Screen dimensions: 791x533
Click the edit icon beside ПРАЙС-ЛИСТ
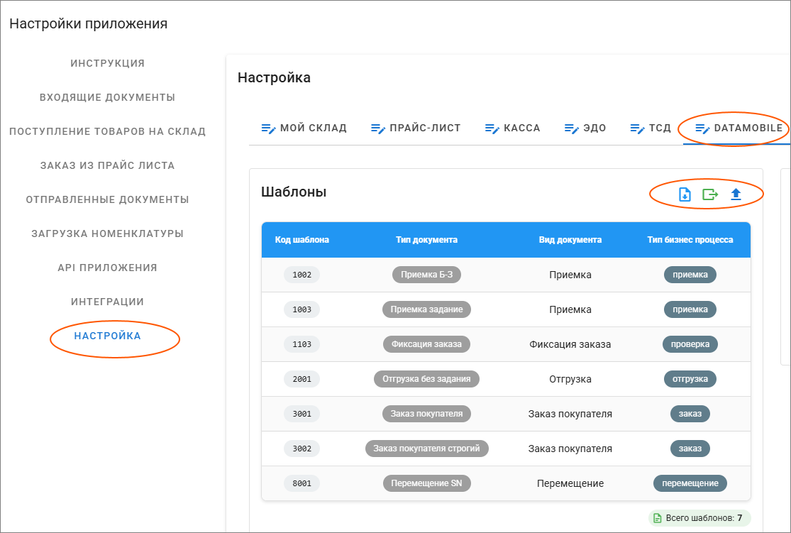[377, 128]
